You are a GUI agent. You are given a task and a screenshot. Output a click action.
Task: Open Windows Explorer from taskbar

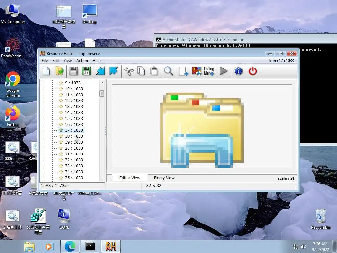click(x=29, y=246)
